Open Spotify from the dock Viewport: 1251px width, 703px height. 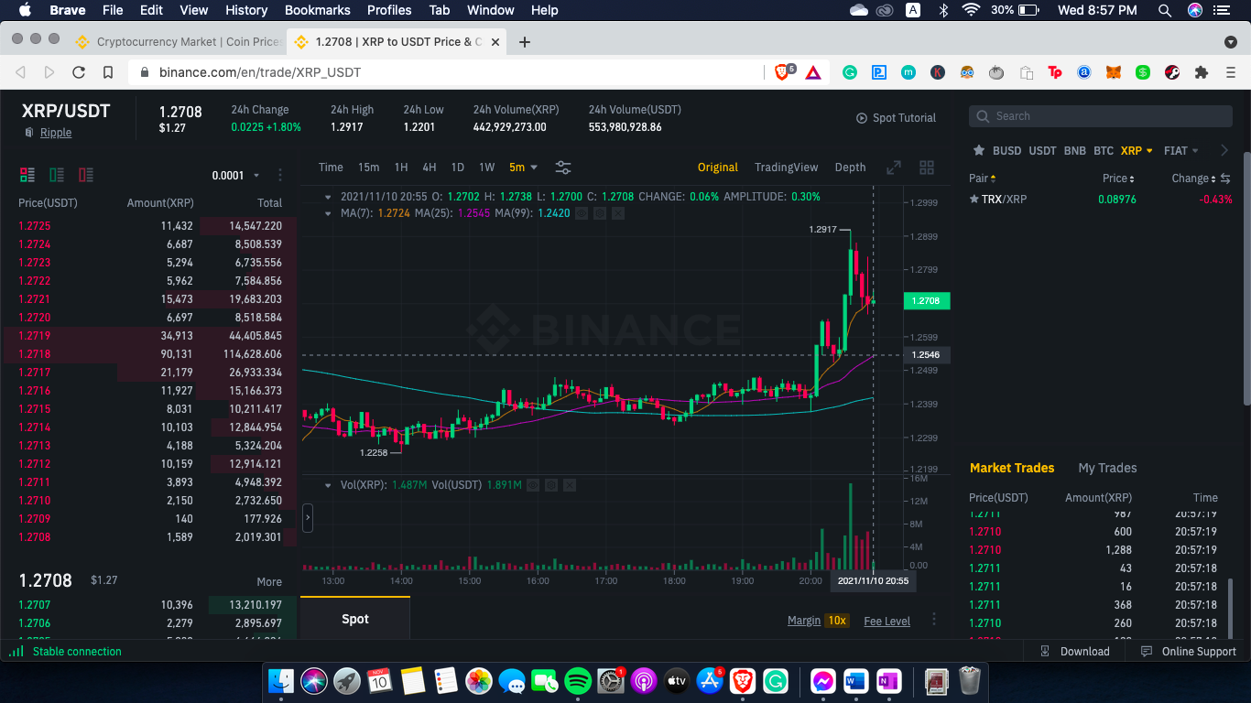(578, 681)
